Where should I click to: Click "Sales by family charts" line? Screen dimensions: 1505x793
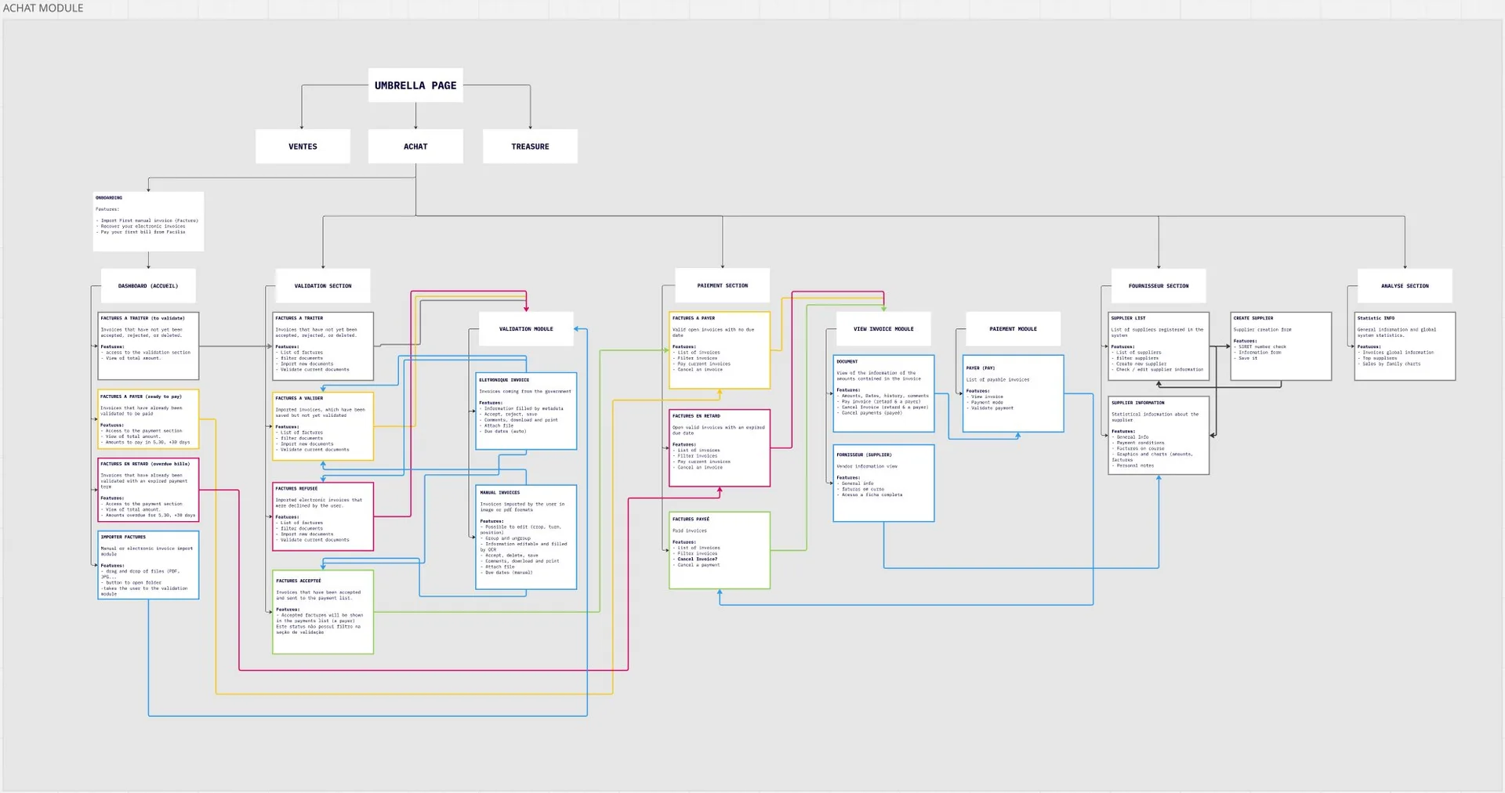pyautogui.click(x=1390, y=364)
